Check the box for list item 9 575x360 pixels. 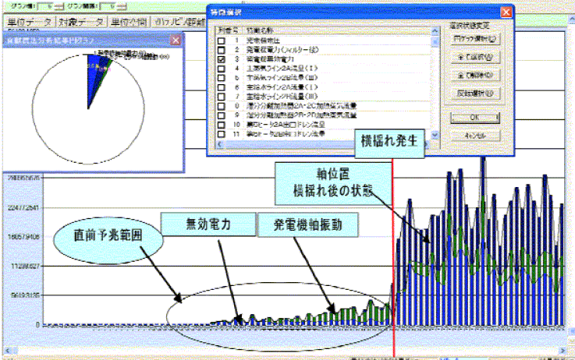[221, 115]
